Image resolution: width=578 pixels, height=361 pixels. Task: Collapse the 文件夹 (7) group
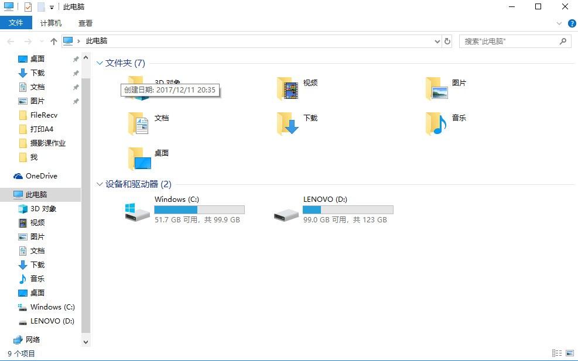pos(99,63)
